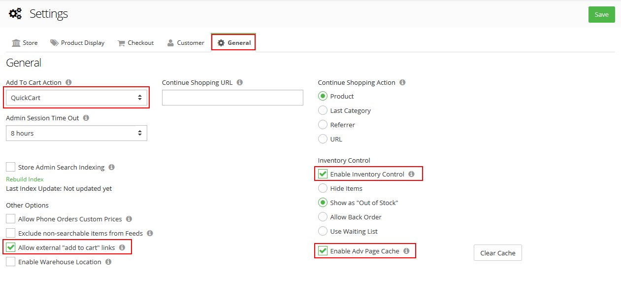Click the Rebuild Index link

click(x=25, y=179)
